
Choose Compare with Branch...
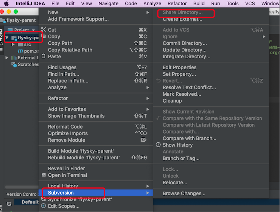tap(211, 139)
